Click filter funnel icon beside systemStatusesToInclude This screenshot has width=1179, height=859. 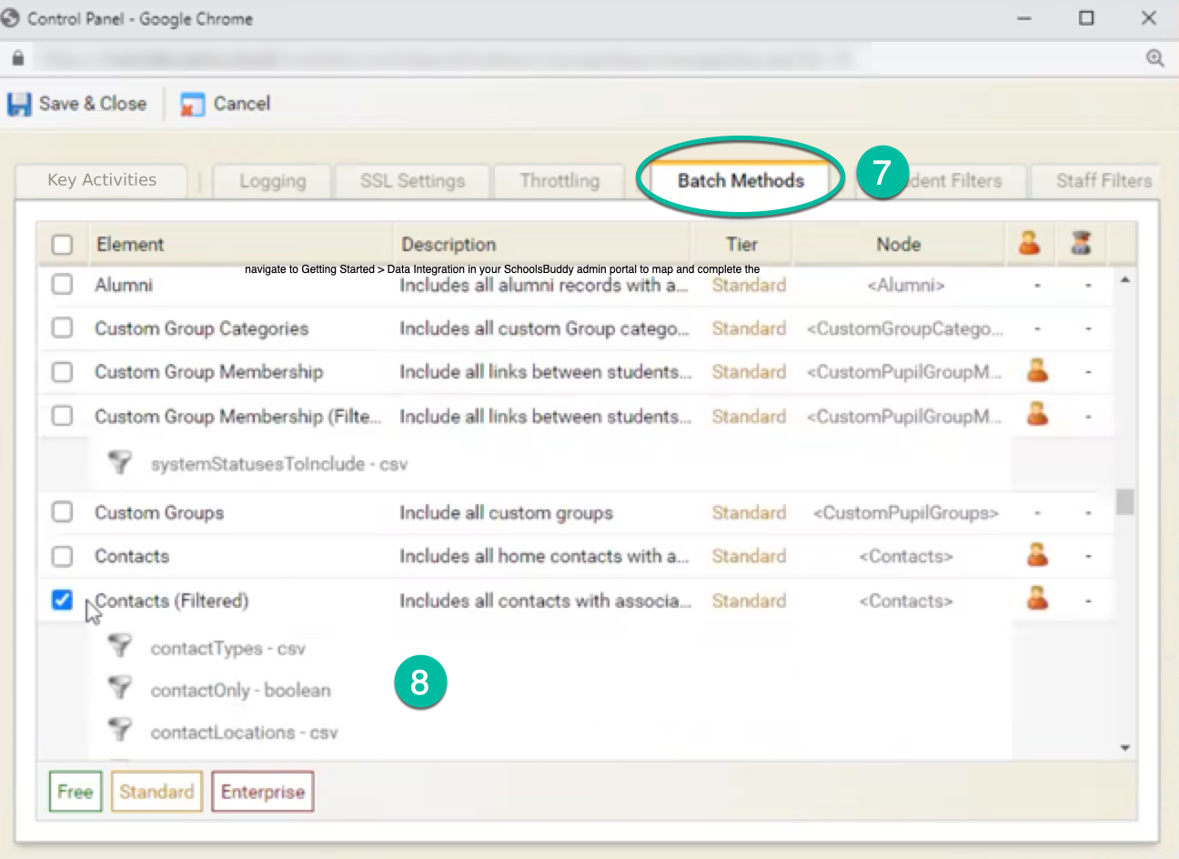[x=119, y=462]
